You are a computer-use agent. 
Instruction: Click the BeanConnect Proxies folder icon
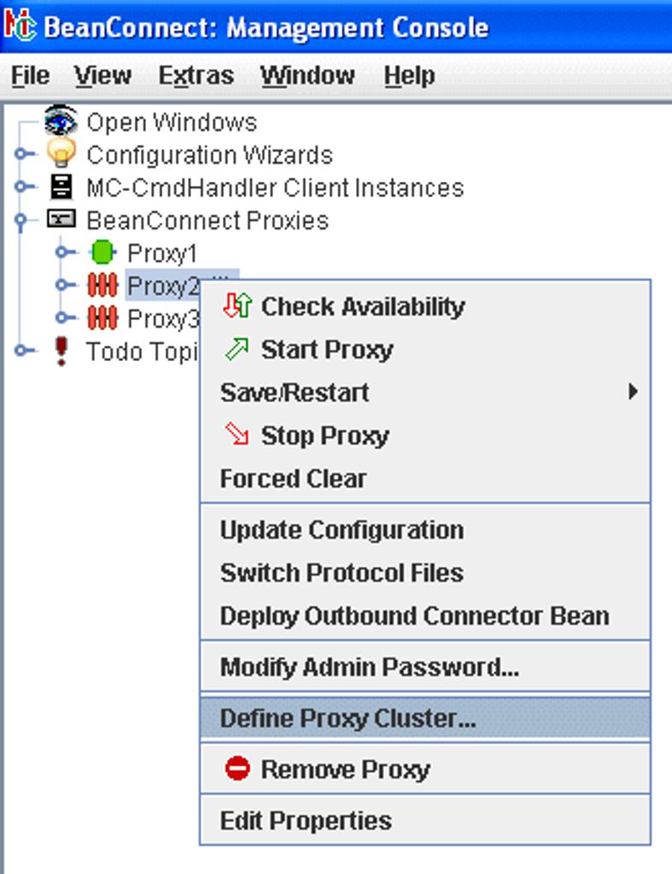(x=61, y=219)
